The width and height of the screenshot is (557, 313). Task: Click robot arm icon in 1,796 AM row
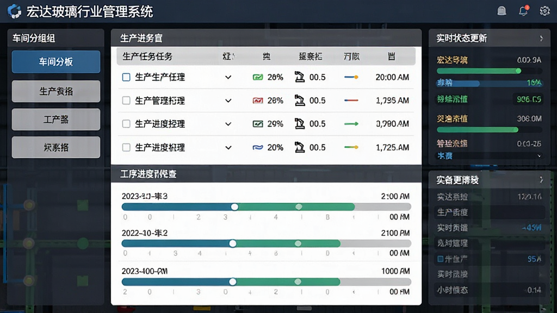tap(300, 101)
